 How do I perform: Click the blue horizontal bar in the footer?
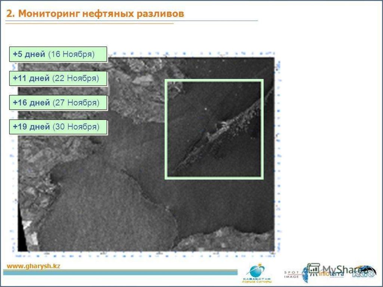tap(120, 273)
